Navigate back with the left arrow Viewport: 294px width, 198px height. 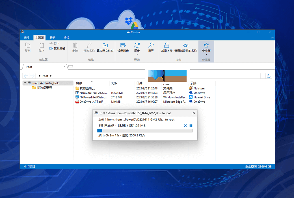(x=26, y=76)
